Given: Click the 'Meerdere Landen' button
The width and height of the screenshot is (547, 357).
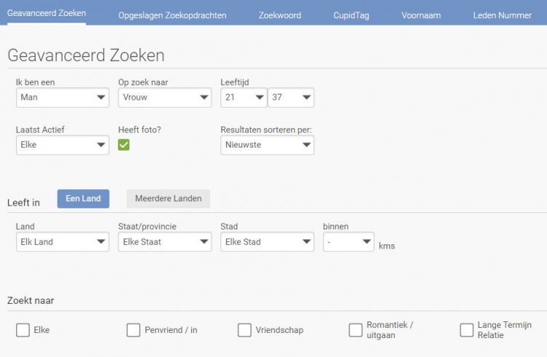Looking at the screenshot, I should [x=168, y=198].
